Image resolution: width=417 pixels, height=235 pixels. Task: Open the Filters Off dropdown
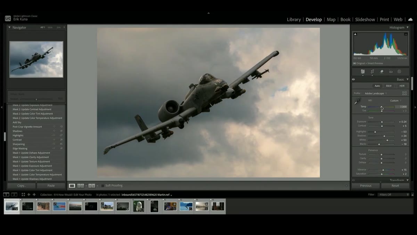(393, 195)
